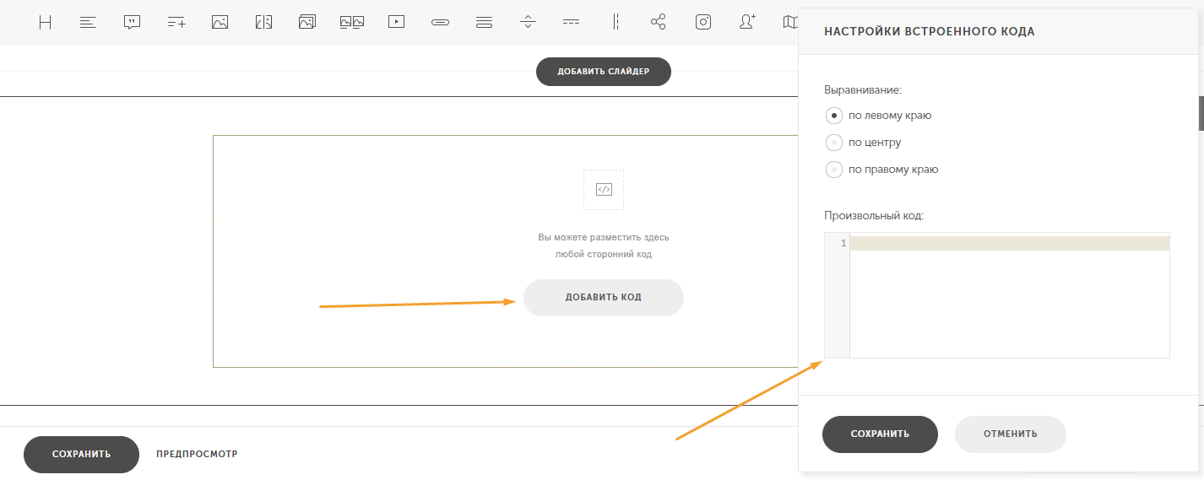Select left-edge alignment option
Viewport: 1204px width, 480px height.
pos(834,116)
